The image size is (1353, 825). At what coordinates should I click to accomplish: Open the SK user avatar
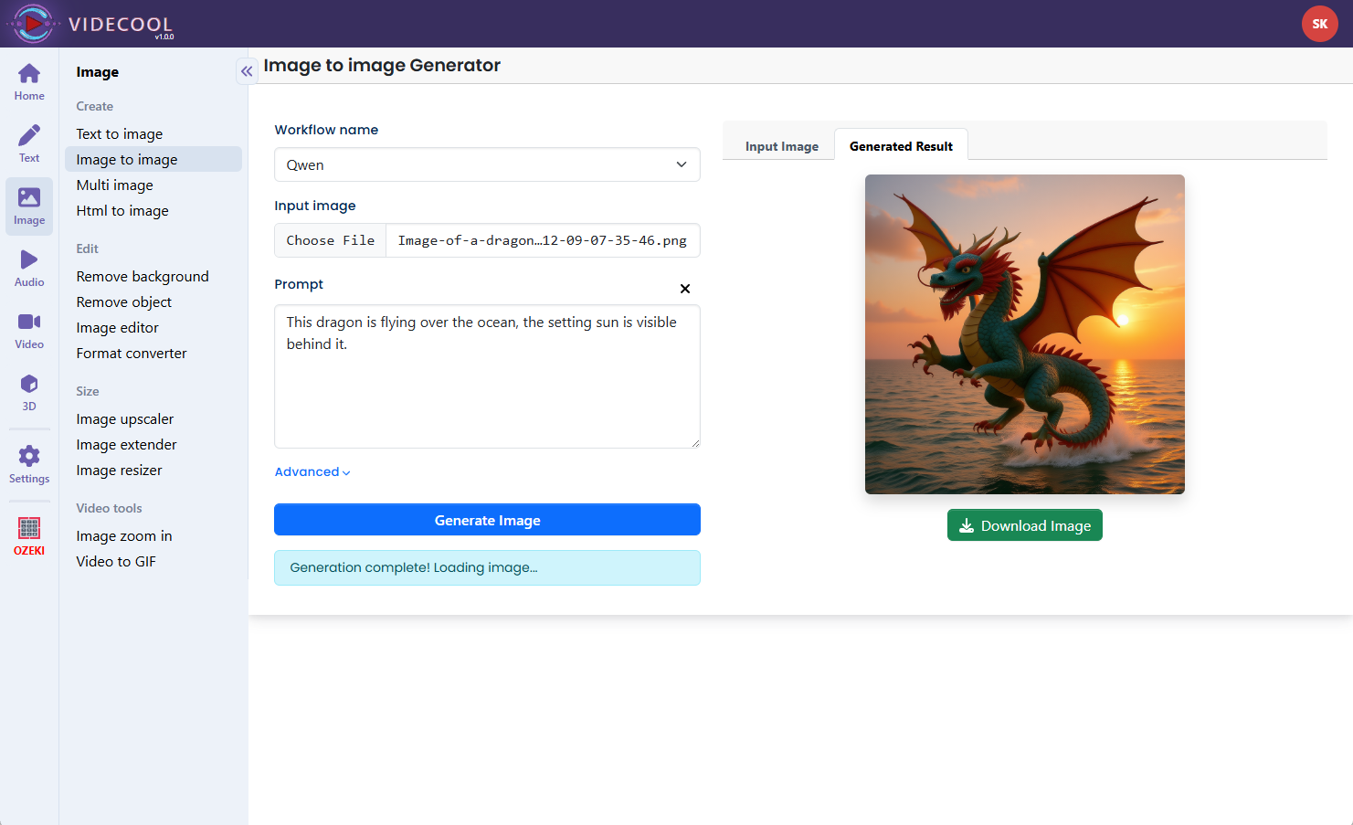1319,24
